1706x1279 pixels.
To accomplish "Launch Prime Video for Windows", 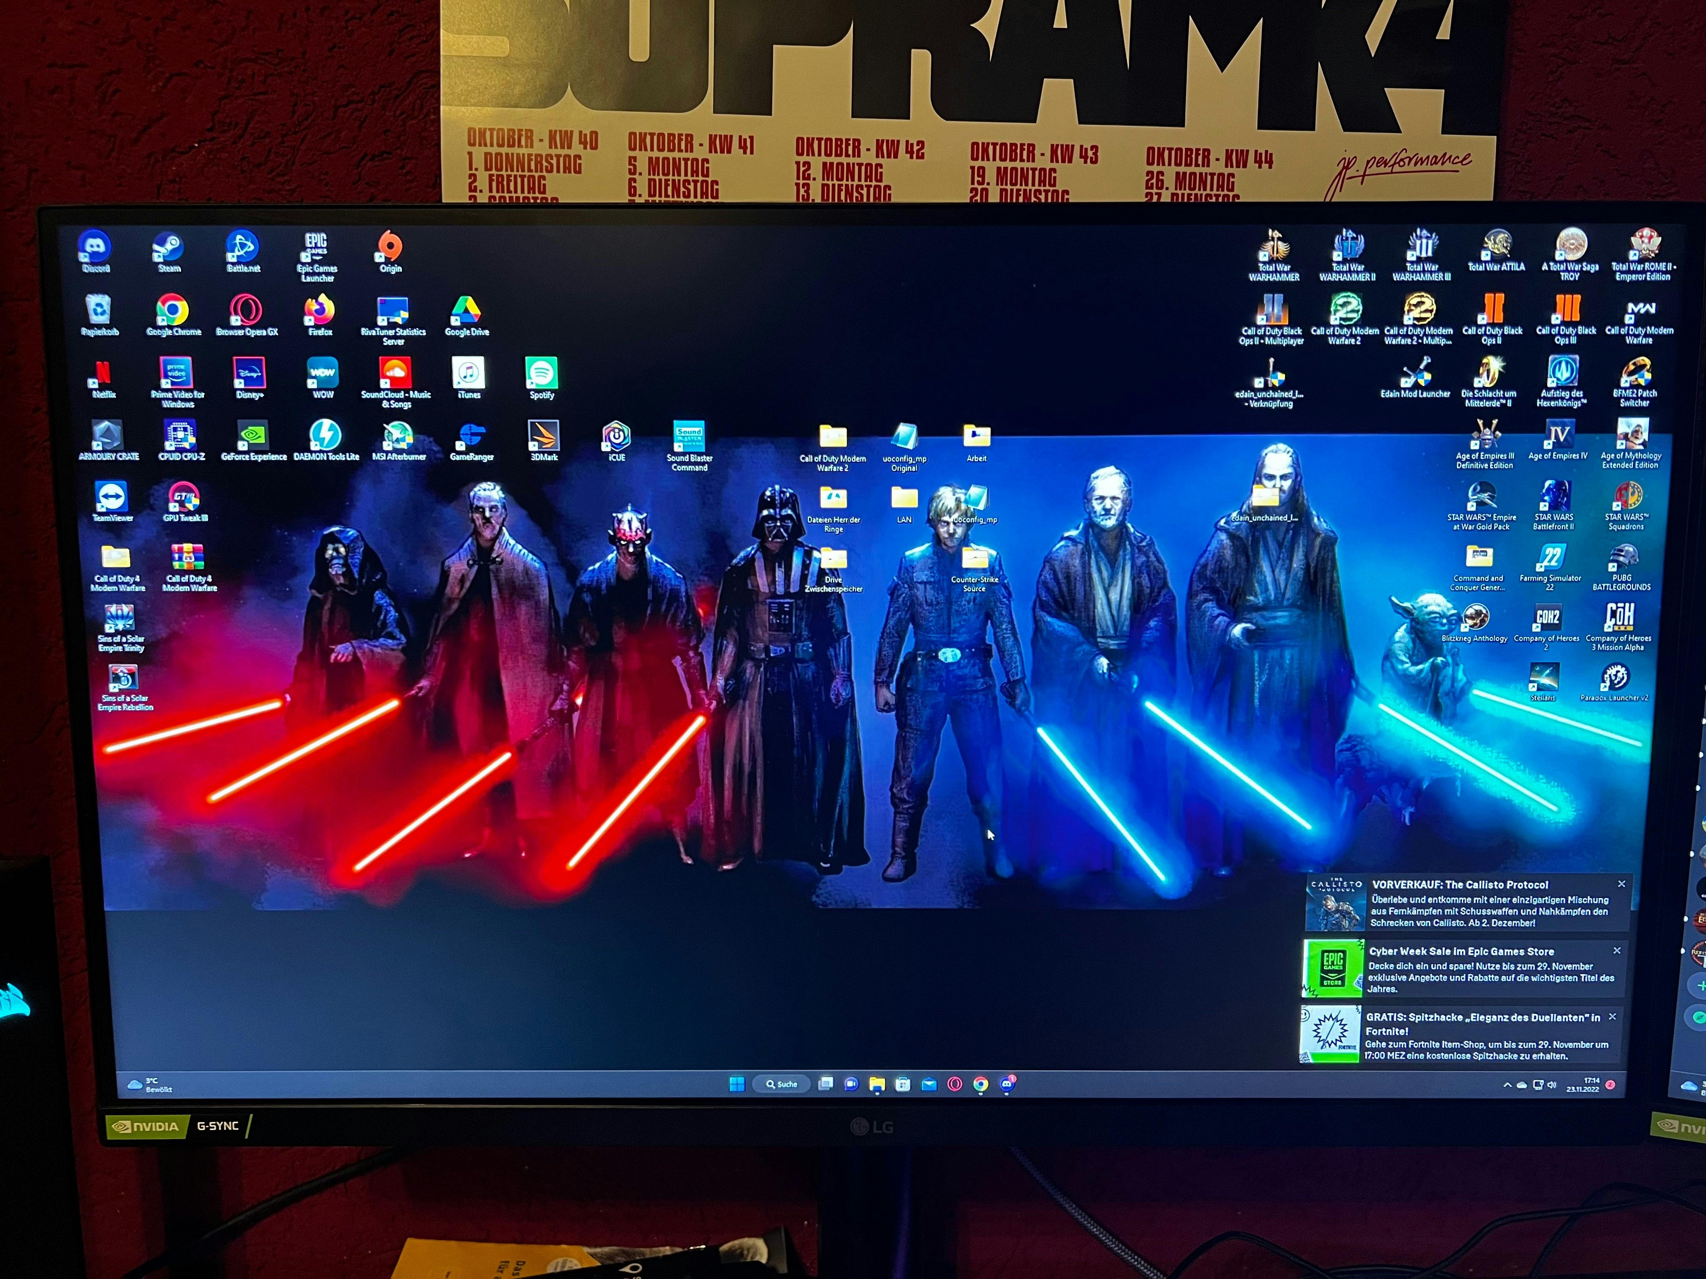I will [177, 382].
